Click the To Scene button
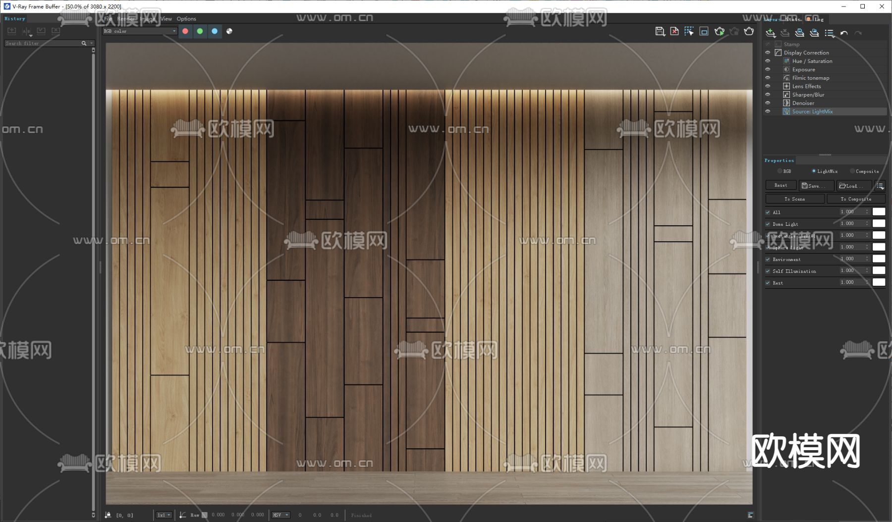The height and width of the screenshot is (522, 892). 794,199
